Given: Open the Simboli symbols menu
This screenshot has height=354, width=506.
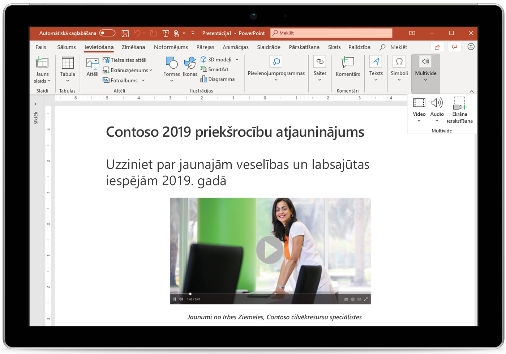Looking at the screenshot, I should click(399, 69).
